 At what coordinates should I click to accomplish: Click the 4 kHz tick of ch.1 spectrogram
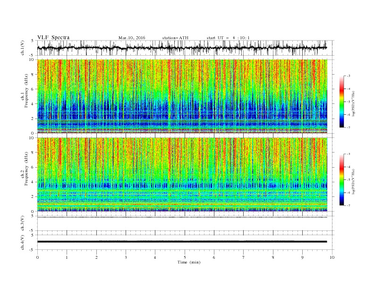(33, 104)
